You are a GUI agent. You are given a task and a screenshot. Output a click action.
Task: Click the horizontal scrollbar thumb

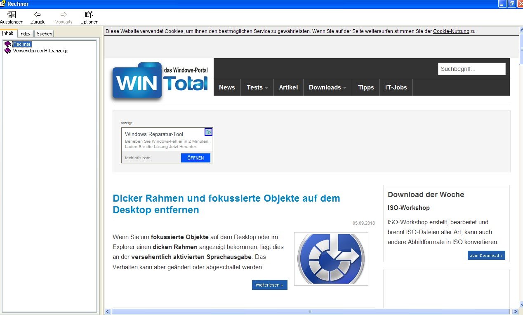(x=311, y=312)
